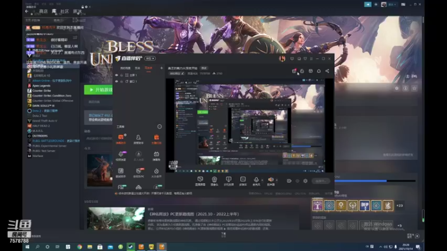
Task: Open Windows Start menu
Action: (27, 247)
